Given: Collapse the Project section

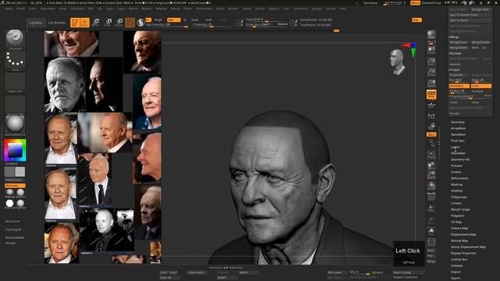Looking at the screenshot, I should (x=454, y=69).
